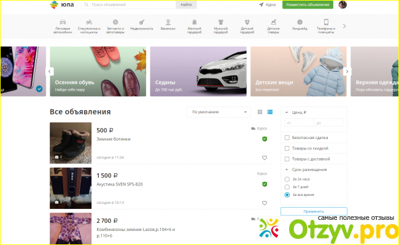This screenshot has width=399, height=245.
Task: Add Зимние ботинки listing to favorites
Action: pos(265,157)
